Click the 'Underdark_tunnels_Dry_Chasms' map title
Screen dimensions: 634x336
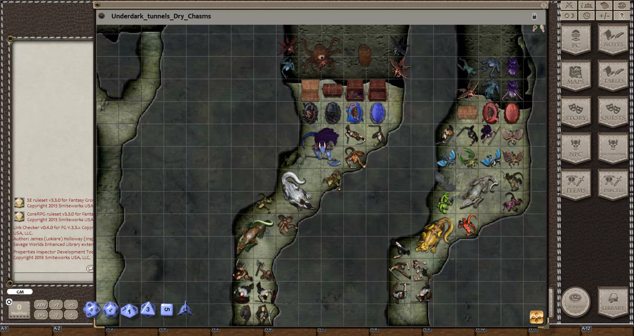click(161, 16)
